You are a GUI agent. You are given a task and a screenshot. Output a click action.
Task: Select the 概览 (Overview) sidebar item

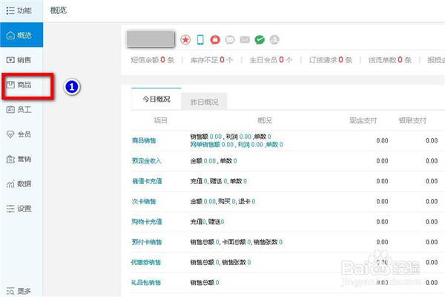(21, 35)
